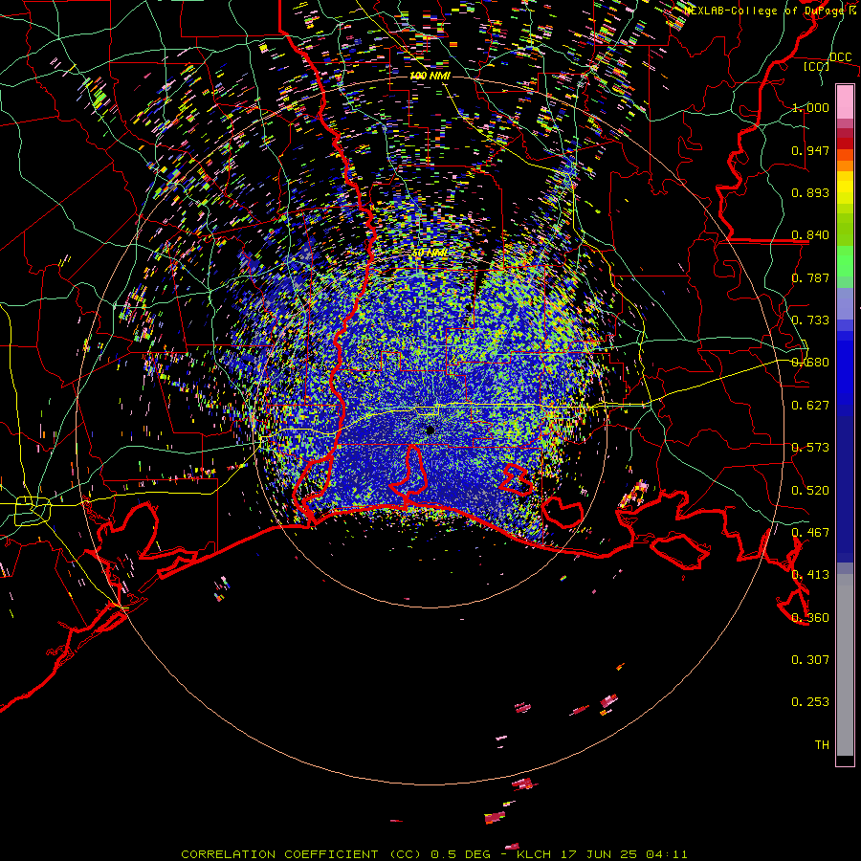Image resolution: width=861 pixels, height=861 pixels.
Task: Click the 50 NMI range ring label
Action: [x=430, y=254]
